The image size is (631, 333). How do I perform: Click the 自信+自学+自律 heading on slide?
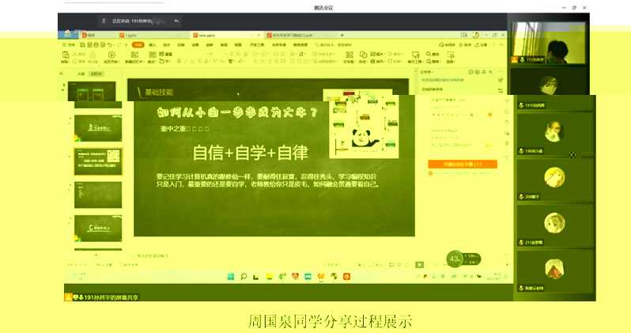251,151
